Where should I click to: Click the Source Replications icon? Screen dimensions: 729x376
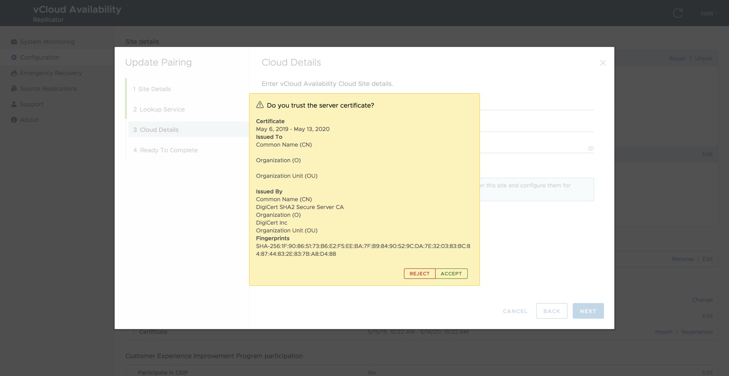[14, 89]
